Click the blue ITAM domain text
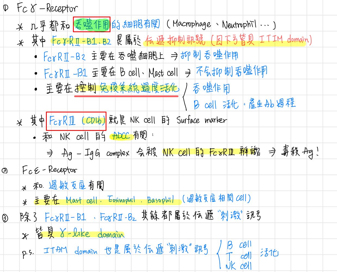Image resolution: width=337 pixels, height=272 pixels. pyautogui.click(x=70, y=250)
